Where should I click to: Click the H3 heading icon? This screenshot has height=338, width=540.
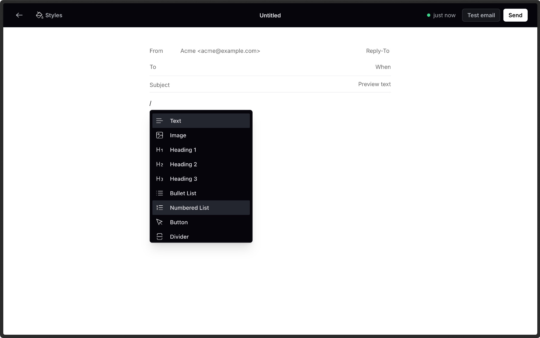(160, 179)
